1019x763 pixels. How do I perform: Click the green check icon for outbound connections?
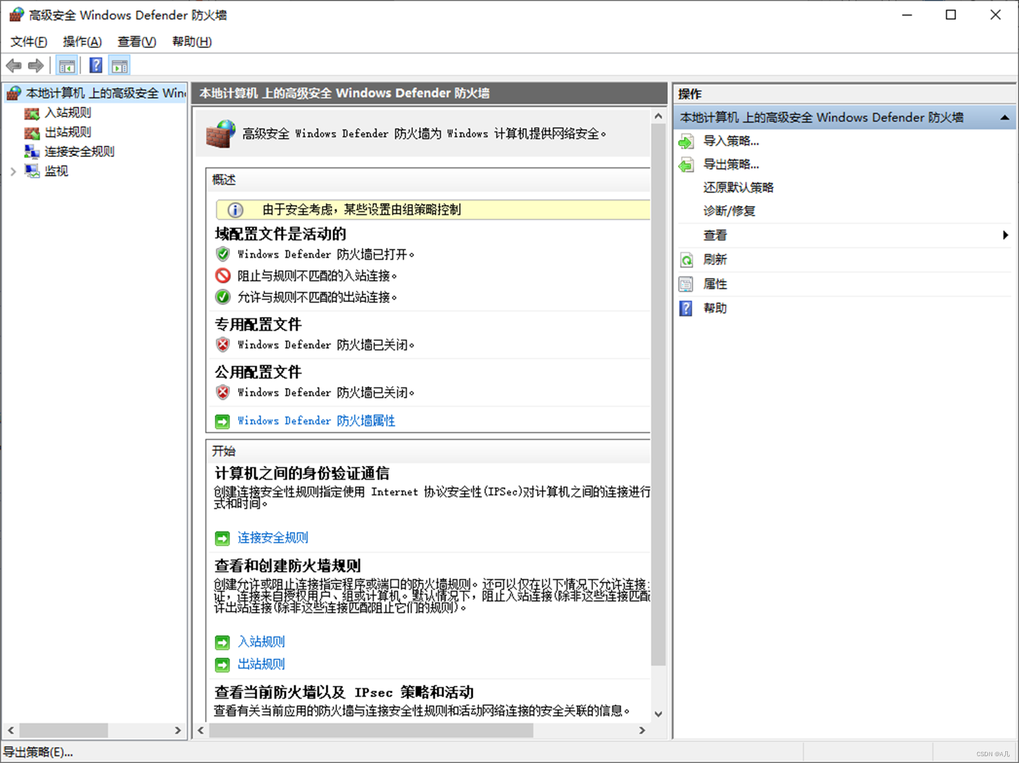222,297
